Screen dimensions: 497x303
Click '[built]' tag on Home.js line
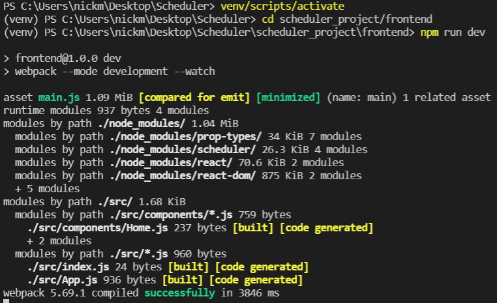coord(253,227)
